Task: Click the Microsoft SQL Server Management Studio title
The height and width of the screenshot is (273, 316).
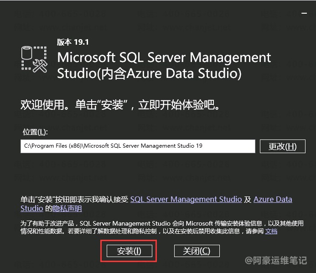Action: [164, 65]
